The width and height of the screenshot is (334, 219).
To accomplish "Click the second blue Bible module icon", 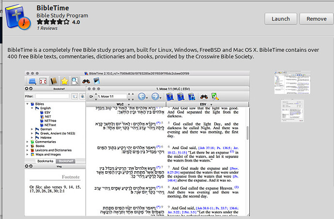I will coord(181,96).
